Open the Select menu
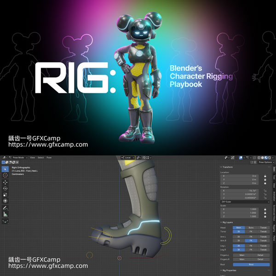 [x=40, y=158]
